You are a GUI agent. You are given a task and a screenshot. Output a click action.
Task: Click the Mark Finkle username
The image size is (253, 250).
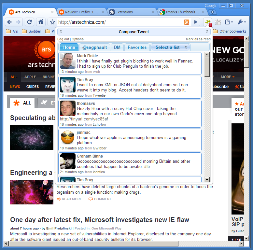[87, 56]
